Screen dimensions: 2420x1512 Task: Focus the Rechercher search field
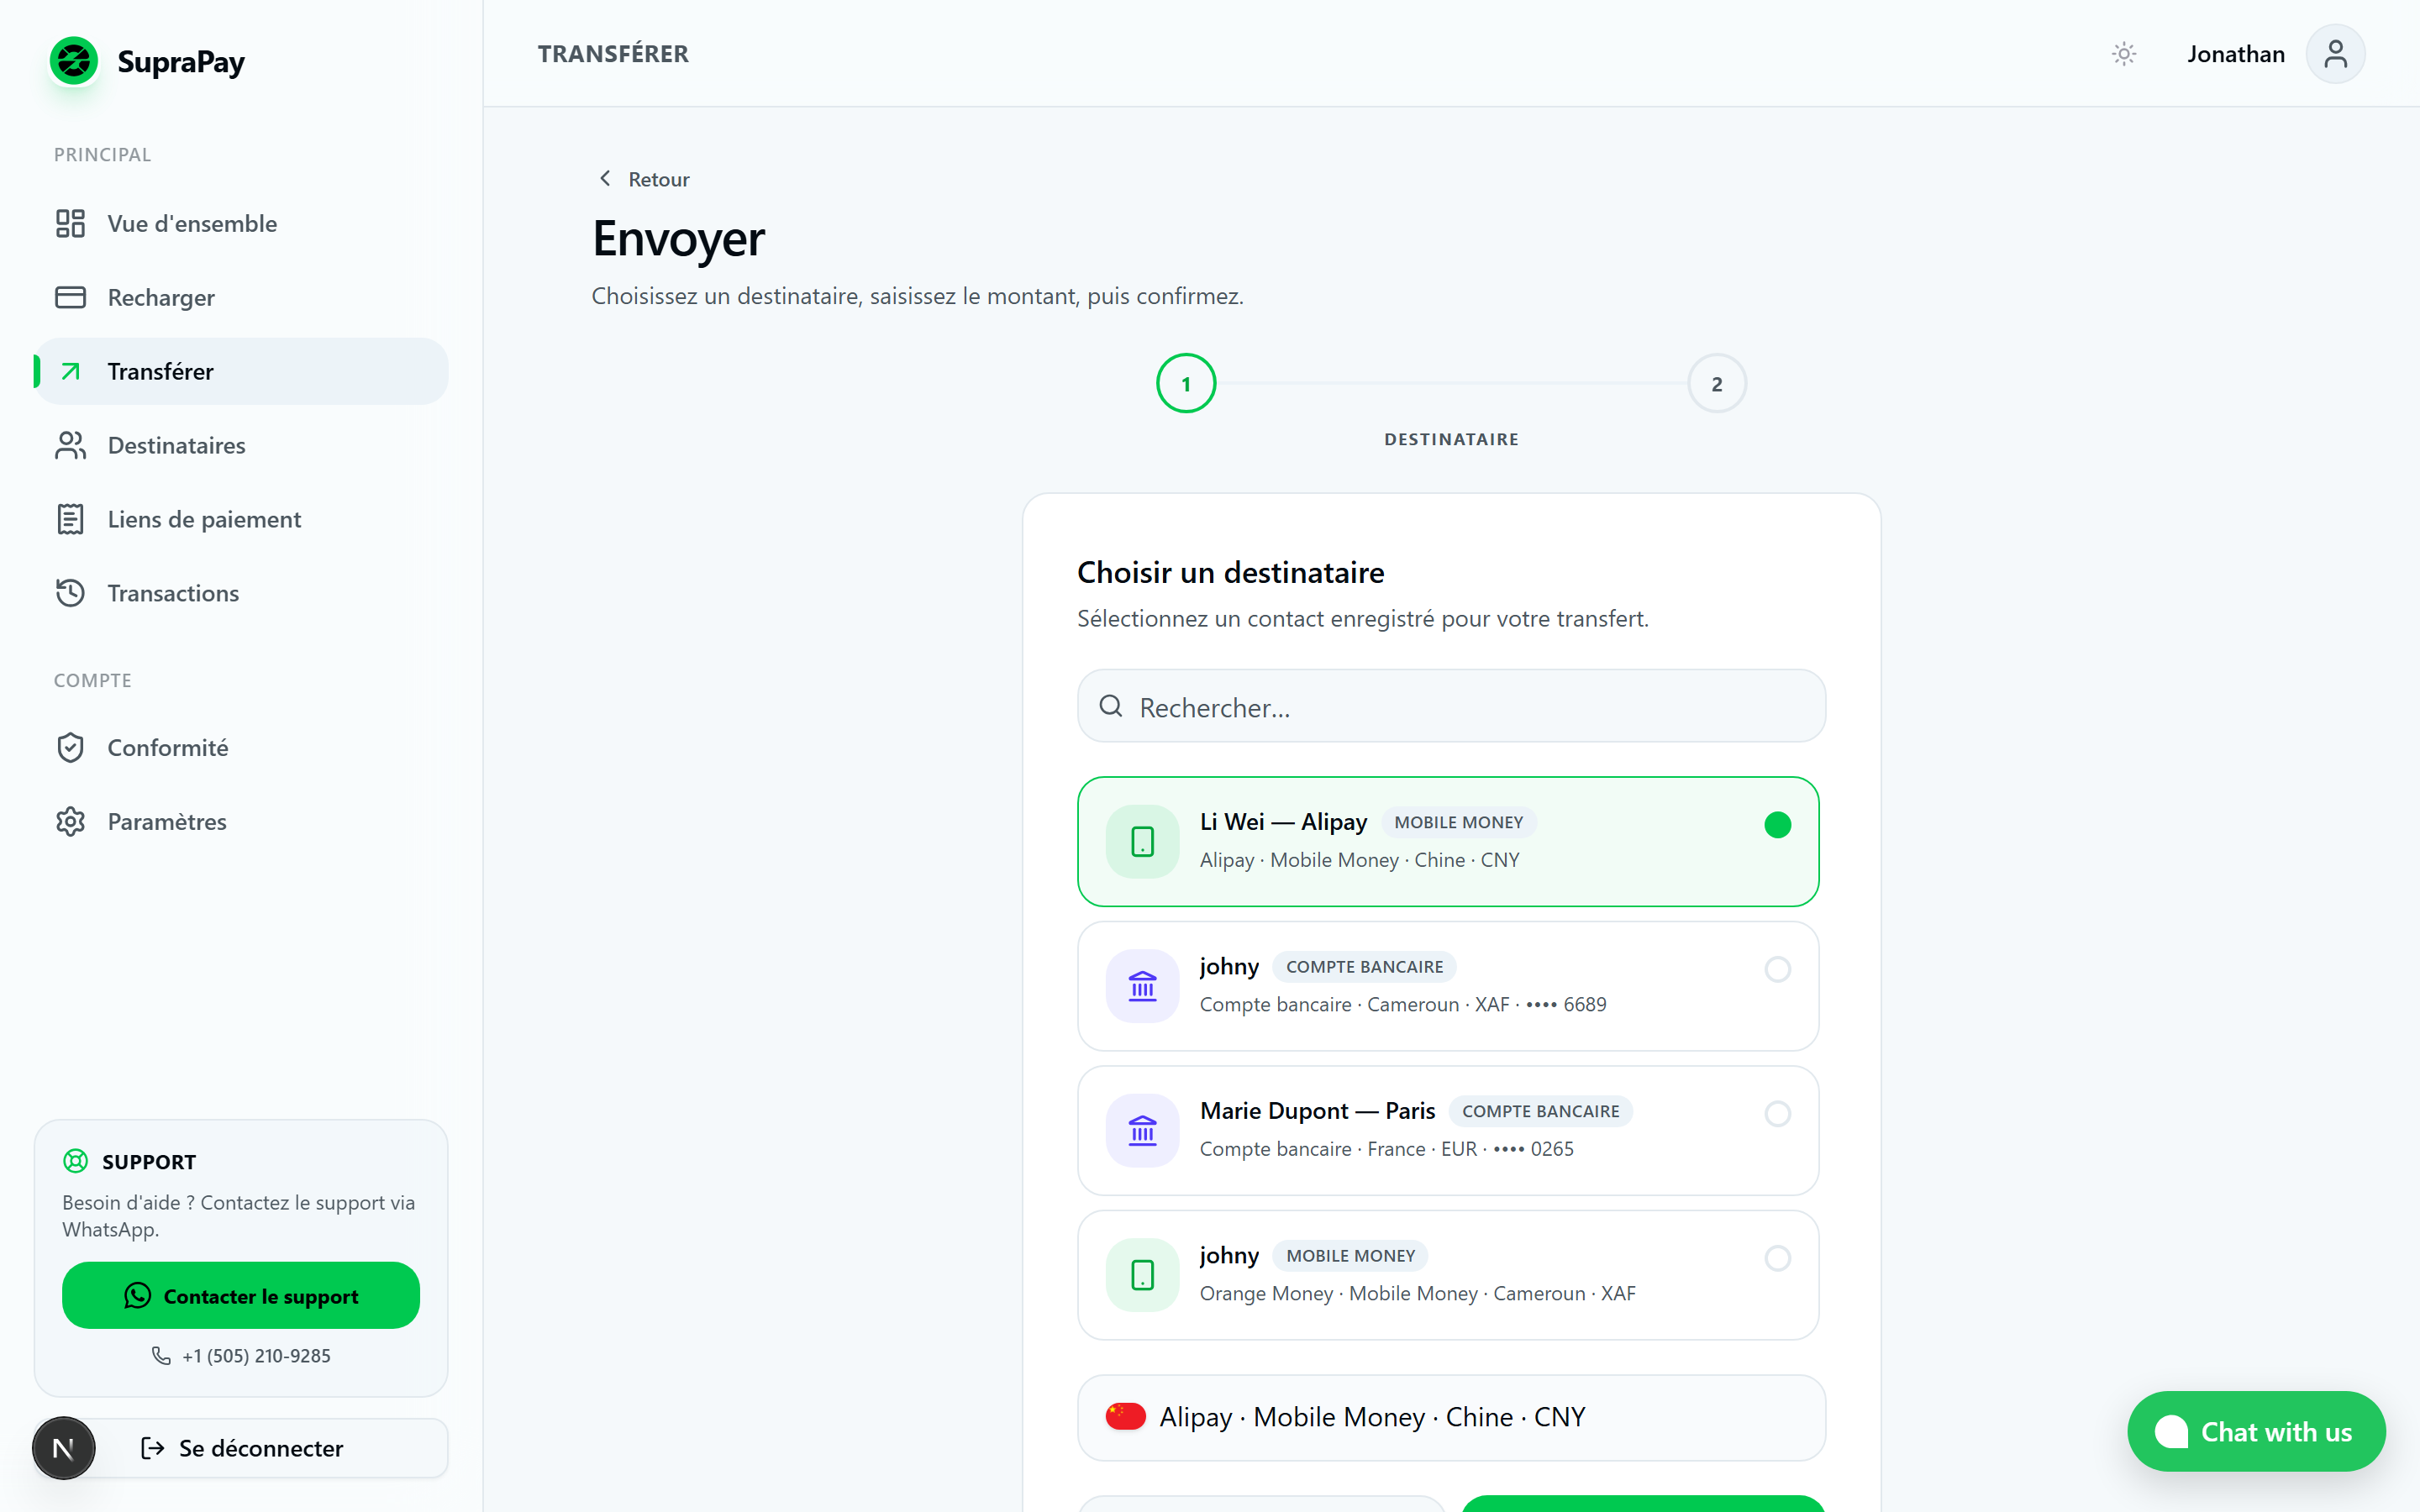tap(1451, 706)
